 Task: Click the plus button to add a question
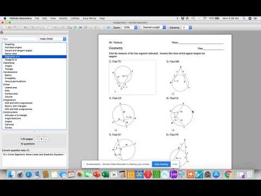click(x=41, y=139)
